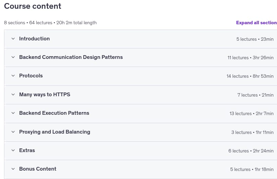Image resolution: width=277 pixels, height=179 pixels.
Task: Click '3 lectures • 1hr 11min' text
Action: 252,133
